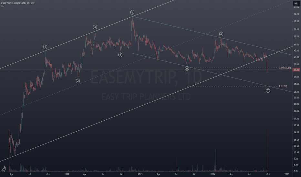Click the 49.00 price axis label

tap(296, 45)
